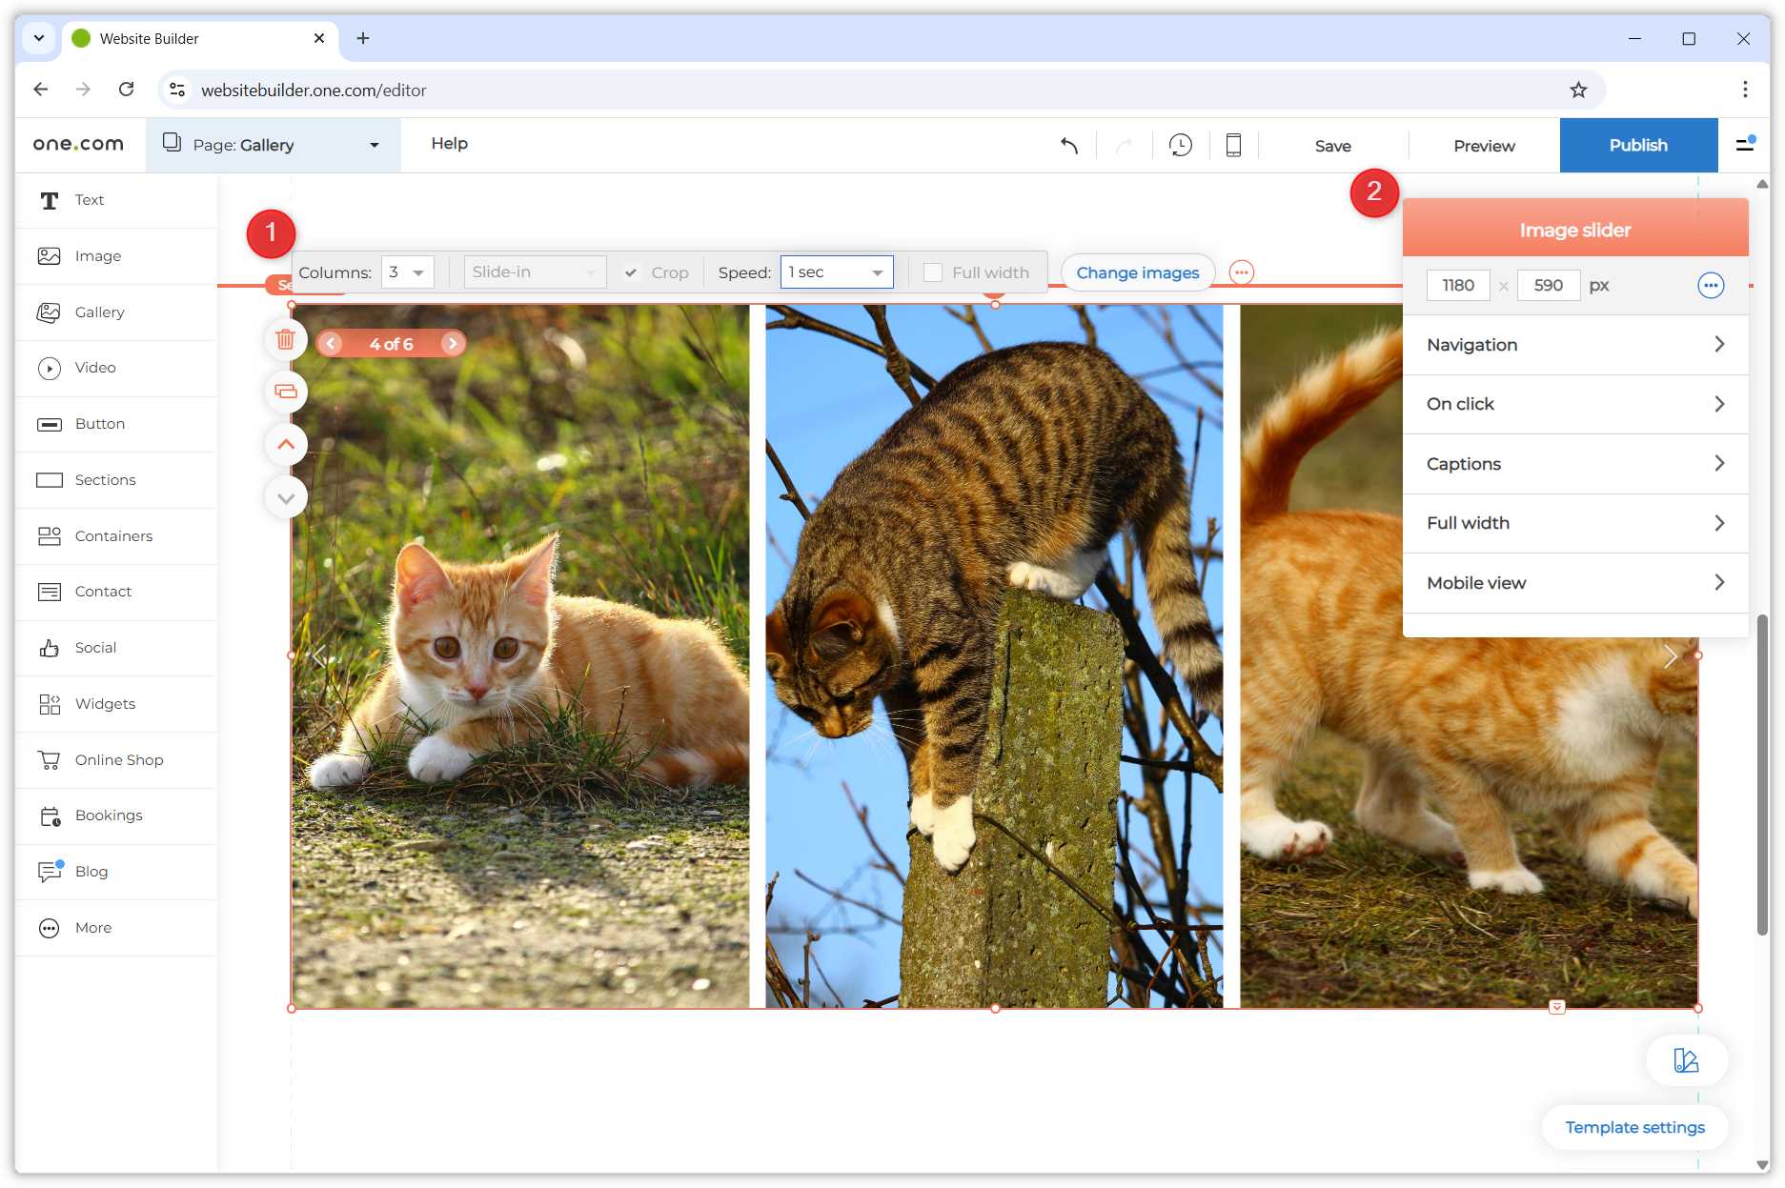This screenshot has width=1785, height=1188.
Task: Enable the Full width checkbox in toolbar
Action: pos(932,272)
